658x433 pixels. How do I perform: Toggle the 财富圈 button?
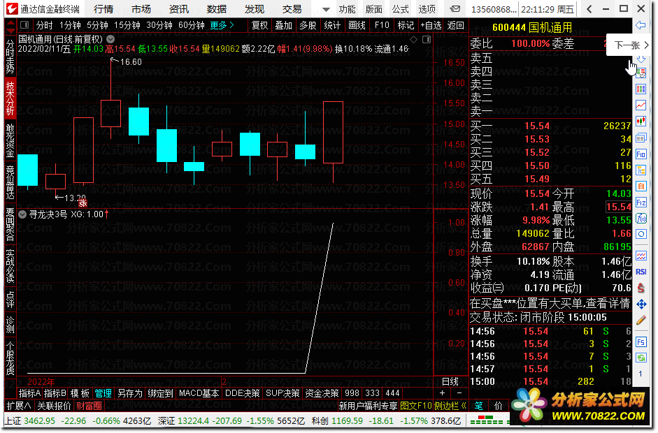click(x=89, y=406)
